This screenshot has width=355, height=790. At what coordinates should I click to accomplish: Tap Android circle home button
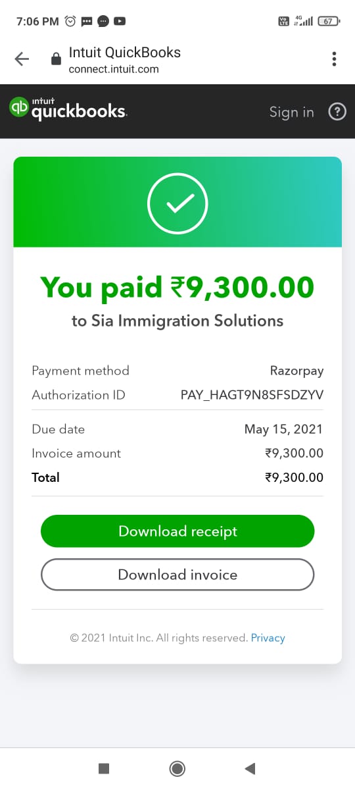point(177,768)
